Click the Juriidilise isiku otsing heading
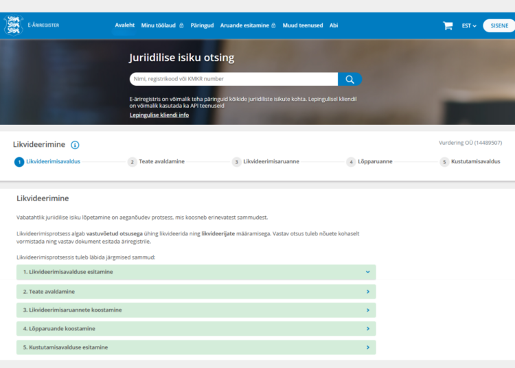Viewport: 515px width, 368px height. pyautogui.click(x=182, y=58)
